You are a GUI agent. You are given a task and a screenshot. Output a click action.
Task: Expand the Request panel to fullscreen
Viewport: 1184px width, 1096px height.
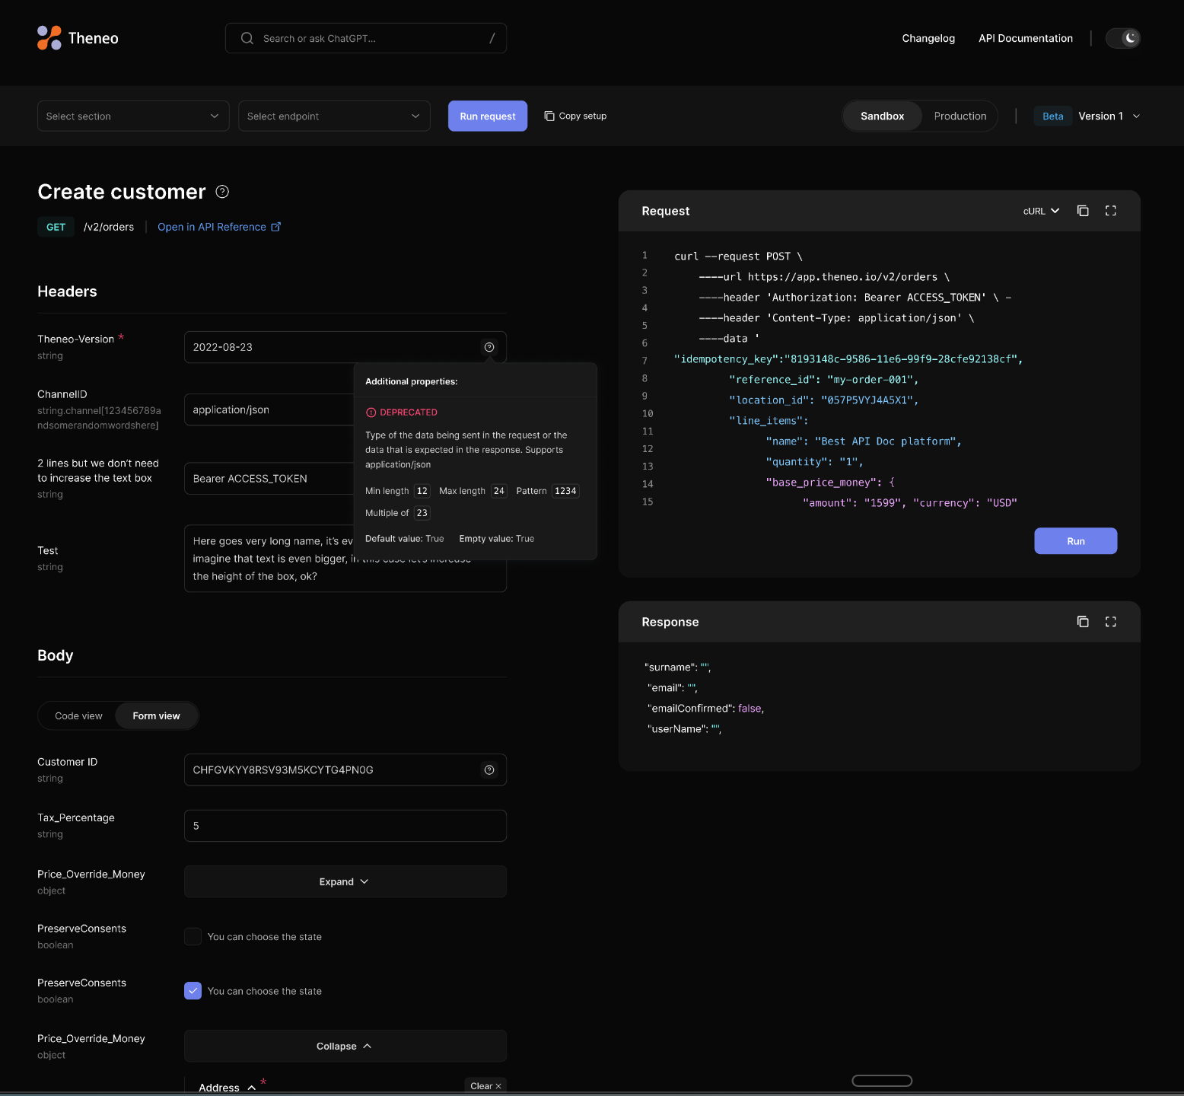[1111, 211]
